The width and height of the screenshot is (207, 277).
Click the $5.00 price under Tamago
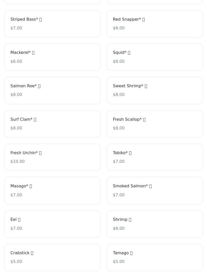[x=119, y=262]
